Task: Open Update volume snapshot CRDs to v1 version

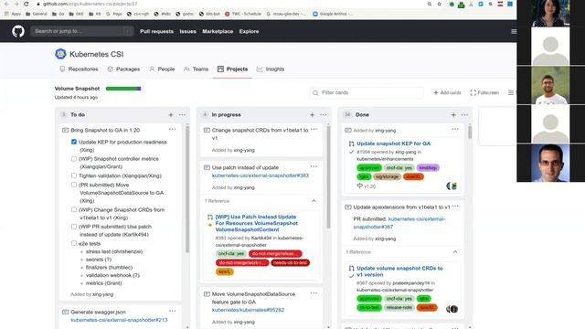Action: pos(399,271)
